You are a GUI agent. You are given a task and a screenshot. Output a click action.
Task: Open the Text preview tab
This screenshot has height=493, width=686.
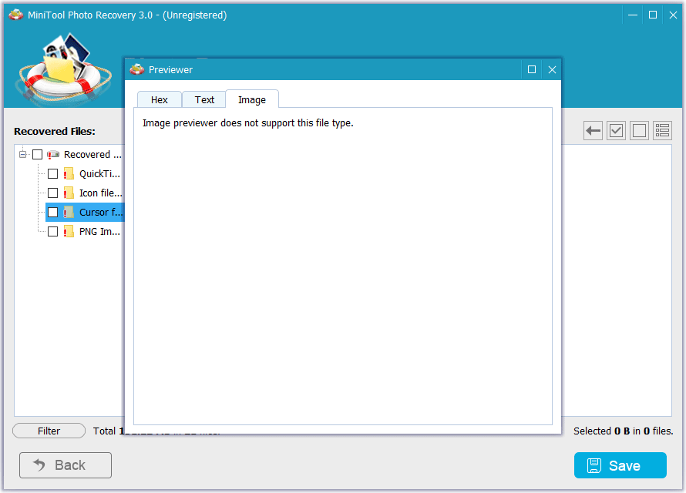[x=204, y=100]
